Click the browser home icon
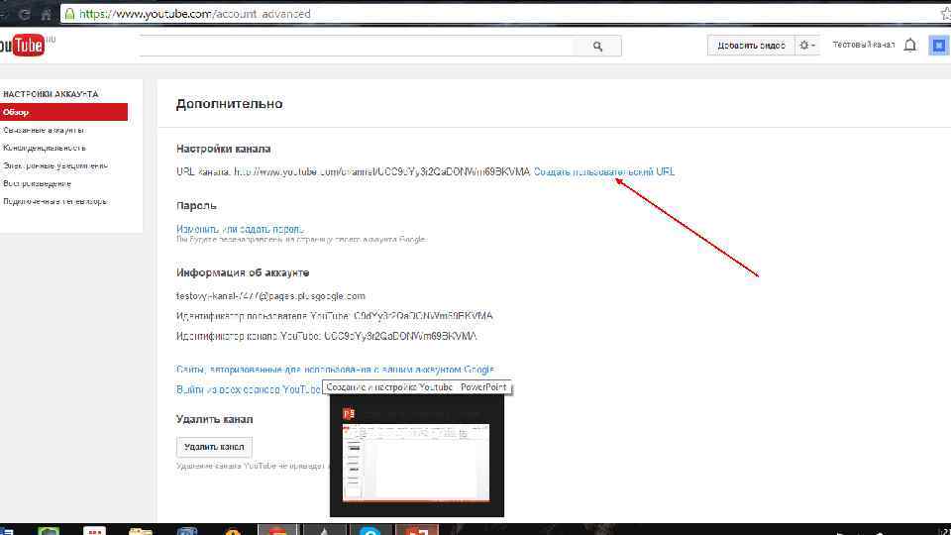 tap(47, 14)
